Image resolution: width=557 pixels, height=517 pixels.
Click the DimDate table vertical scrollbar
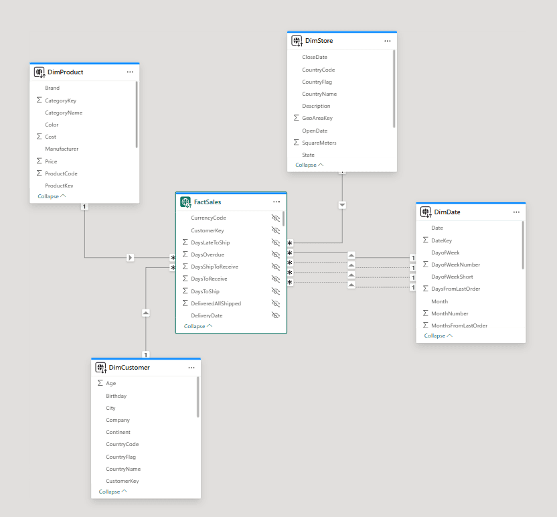tap(523, 245)
